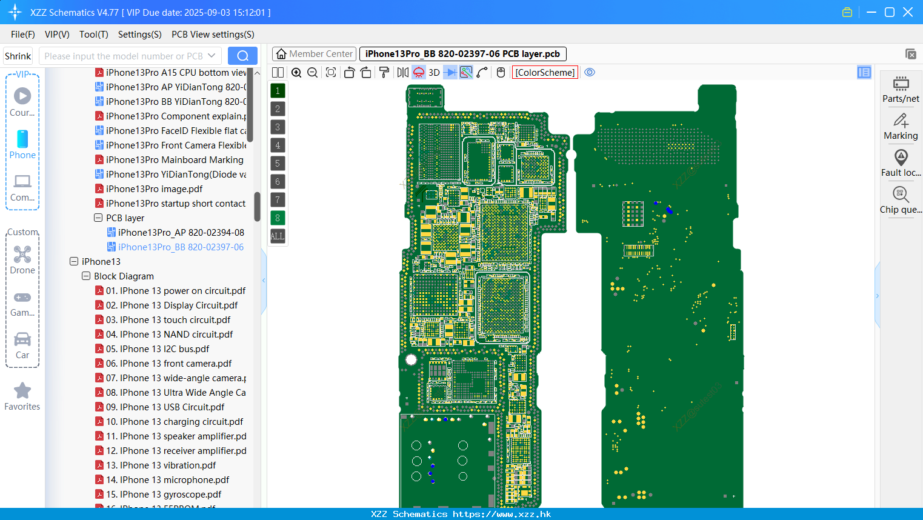This screenshot has width=923, height=520.
Task: Open 01. IPhone 13 power on circuit.pdf
Action: (x=170, y=290)
